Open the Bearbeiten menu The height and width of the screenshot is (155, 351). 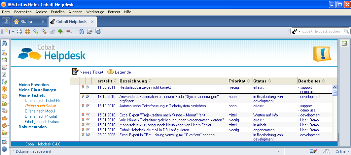[x=23, y=12]
